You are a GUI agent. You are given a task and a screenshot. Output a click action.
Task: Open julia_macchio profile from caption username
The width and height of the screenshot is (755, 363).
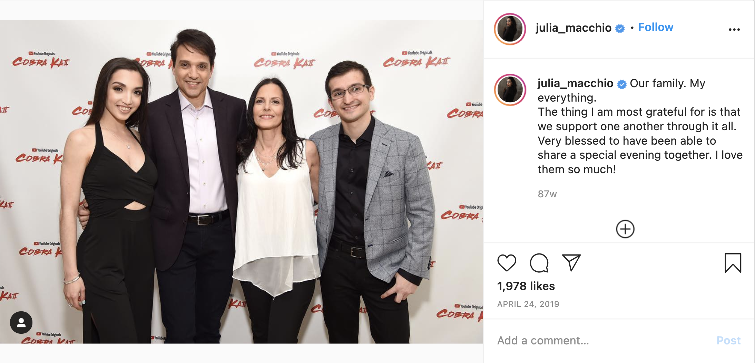575,83
